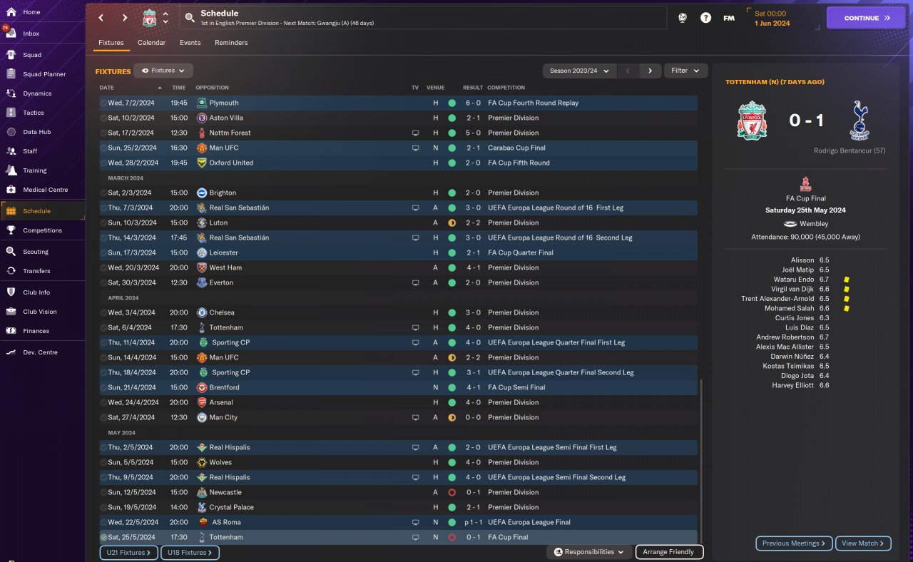Click the FA Cup trophy icon in match panel
This screenshot has height=562, width=913.
click(x=805, y=184)
